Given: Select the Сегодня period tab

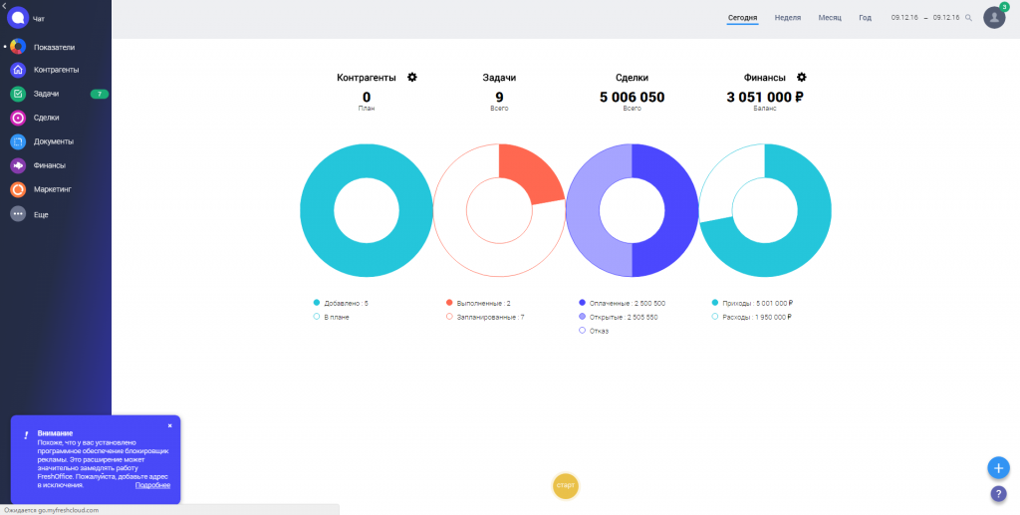Looking at the screenshot, I should click(x=742, y=18).
